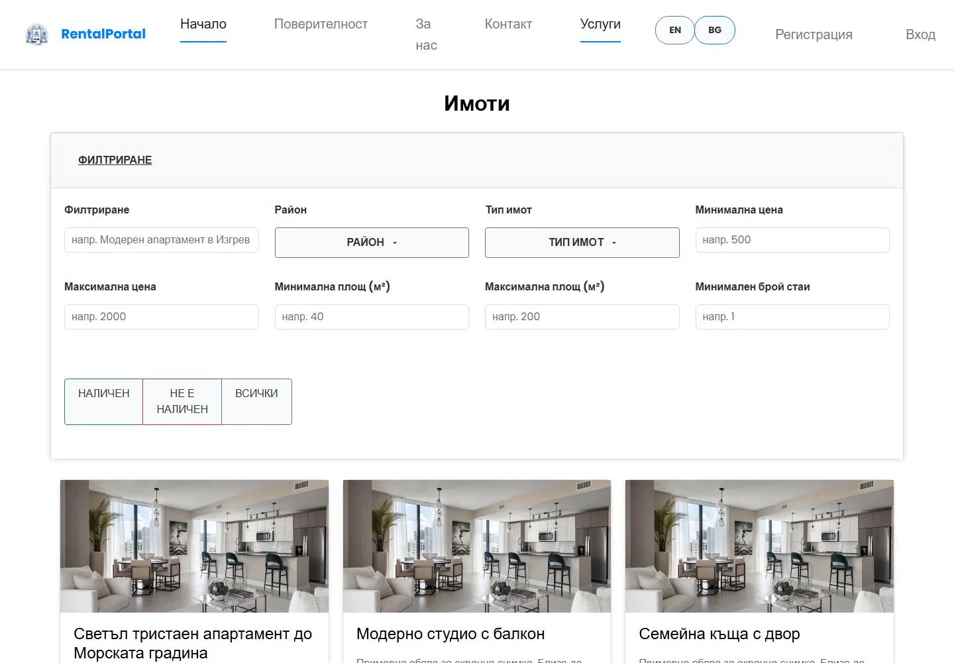The width and height of the screenshot is (954, 663).
Task: Open the Поверителност page
Action: click(x=321, y=24)
